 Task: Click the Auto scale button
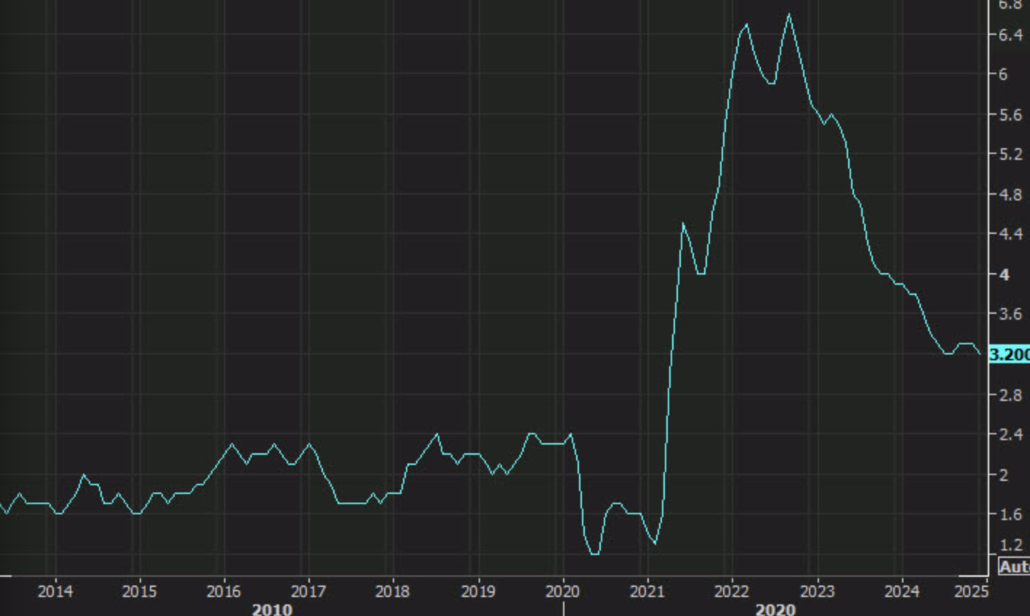coord(1014,567)
